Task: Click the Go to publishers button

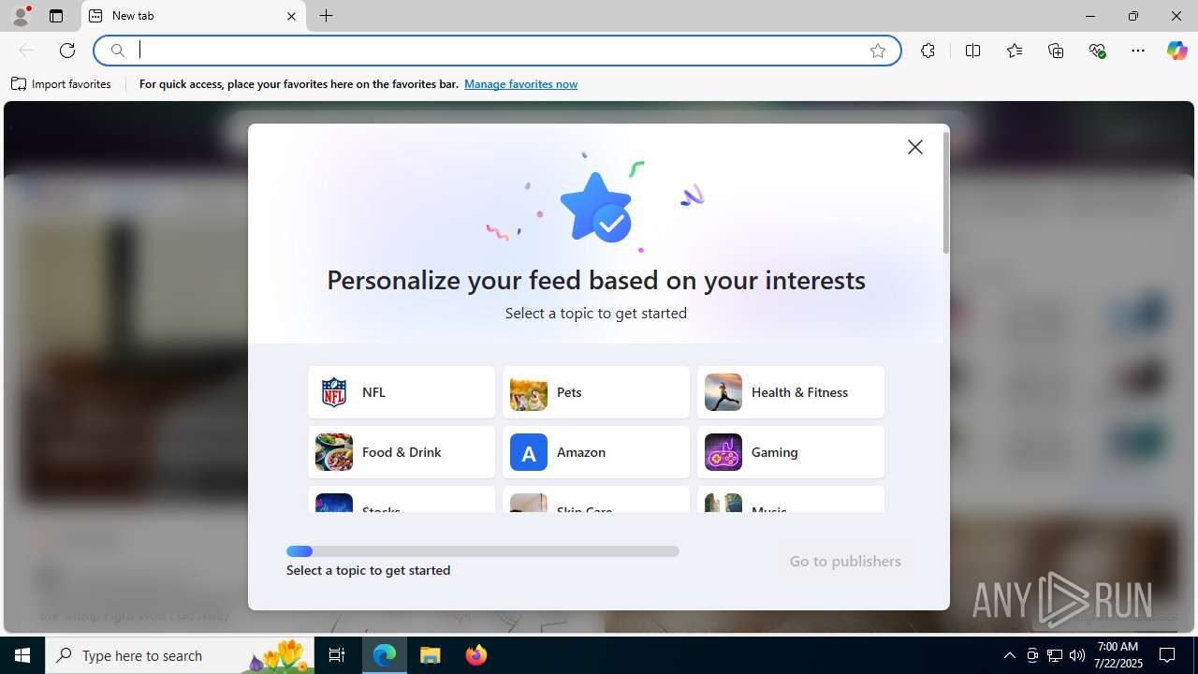Action: (x=845, y=561)
